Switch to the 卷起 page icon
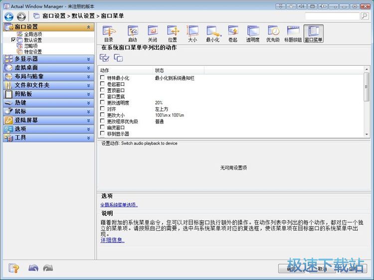This screenshot has height=280, width=374. [233, 34]
